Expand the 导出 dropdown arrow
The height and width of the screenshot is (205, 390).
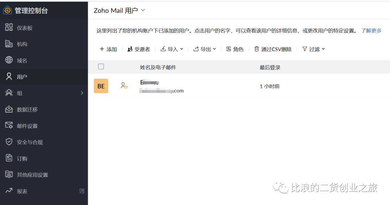pos(214,49)
